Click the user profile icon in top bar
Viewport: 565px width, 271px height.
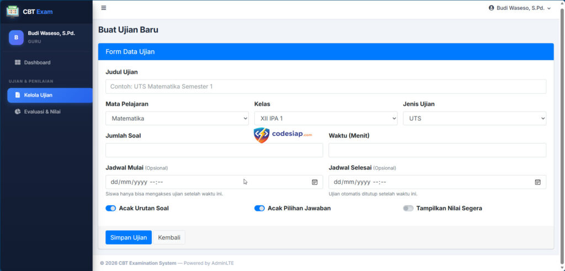tap(492, 8)
